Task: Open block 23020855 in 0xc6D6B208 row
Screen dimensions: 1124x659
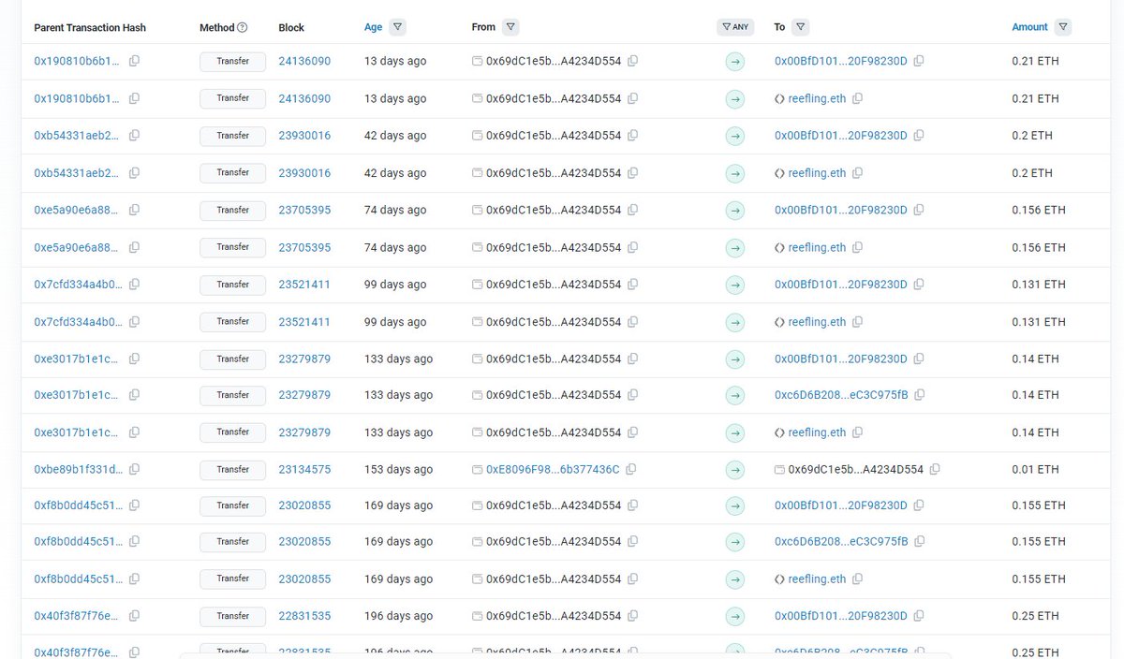Action: pos(304,542)
